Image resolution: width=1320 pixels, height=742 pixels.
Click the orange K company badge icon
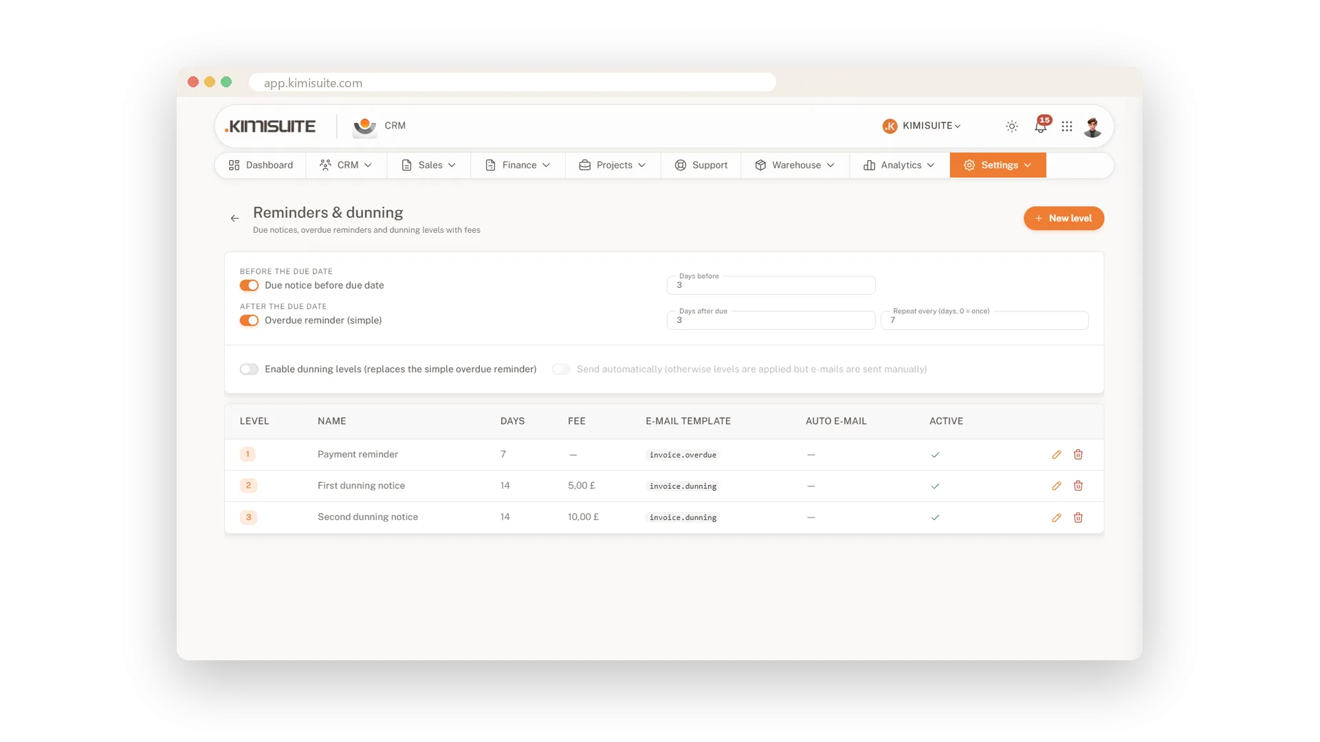tap(890, 126)
